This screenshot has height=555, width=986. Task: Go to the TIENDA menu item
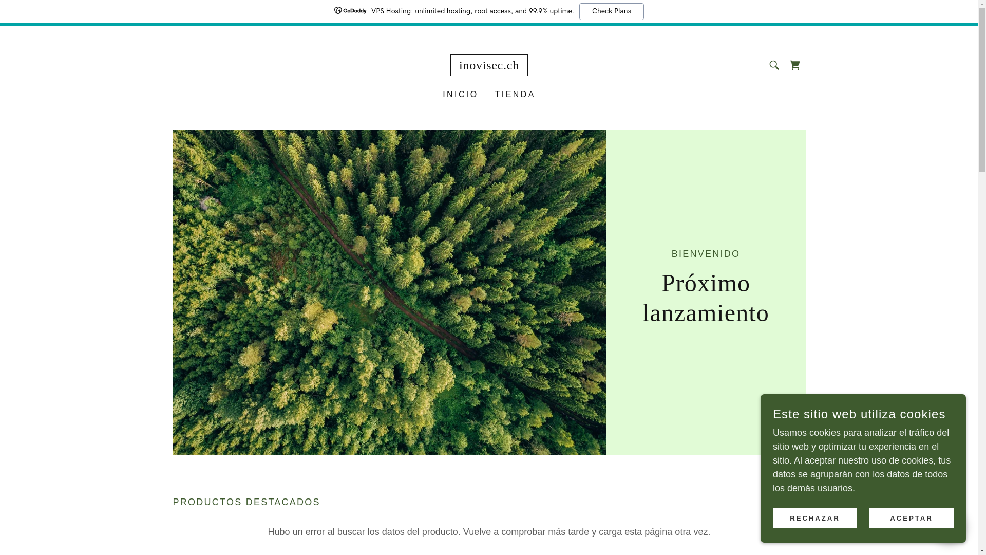pos(515,95)
